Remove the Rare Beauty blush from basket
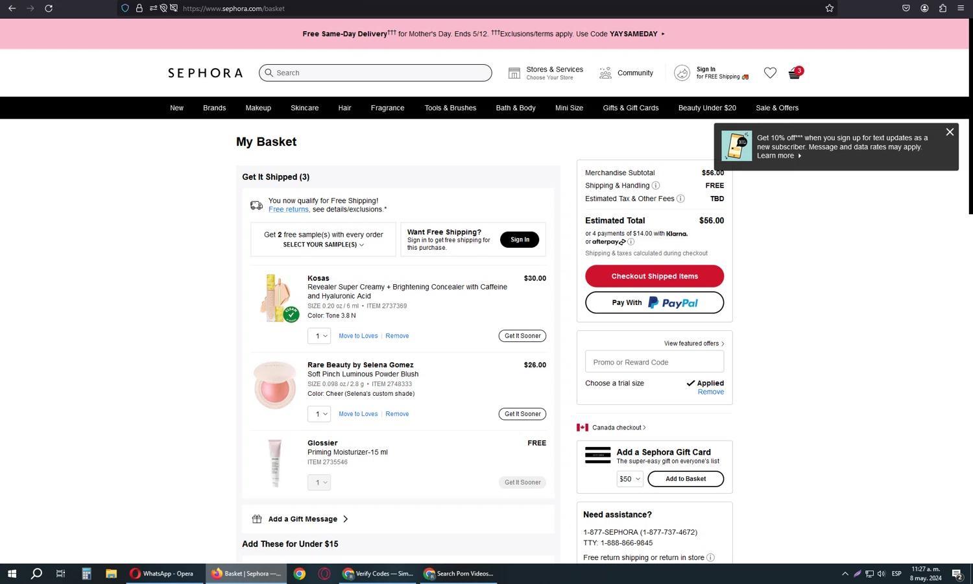973x584 pixels. [397, 414]
